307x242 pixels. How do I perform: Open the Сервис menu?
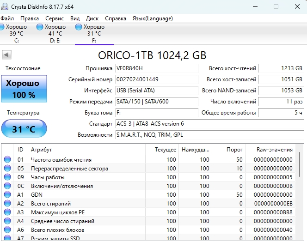click(x=55, y=18)
